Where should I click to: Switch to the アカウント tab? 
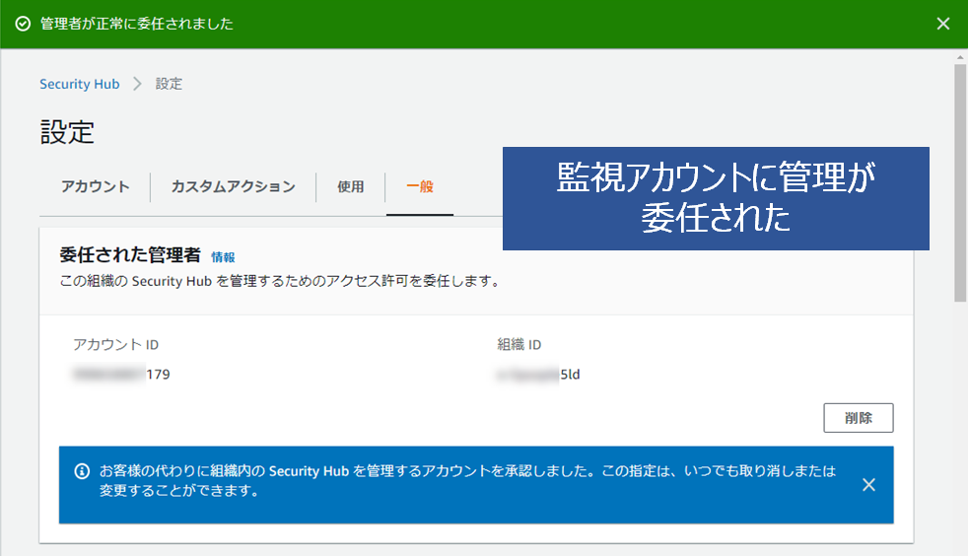pos(95,186)
